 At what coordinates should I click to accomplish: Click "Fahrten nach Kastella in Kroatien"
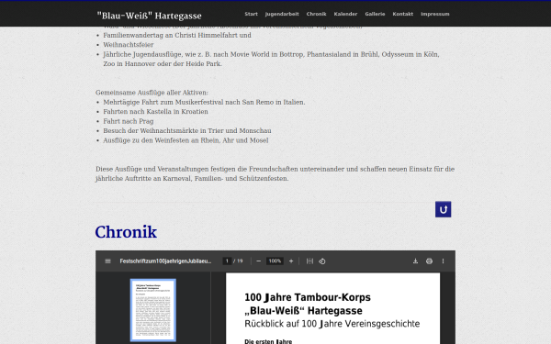click(155, 112)
